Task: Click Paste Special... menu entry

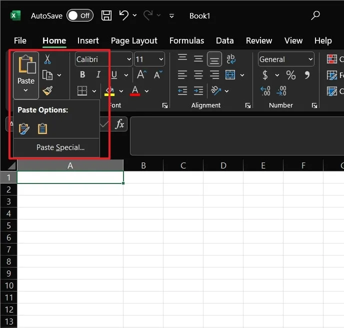Action: coord(60,147)
